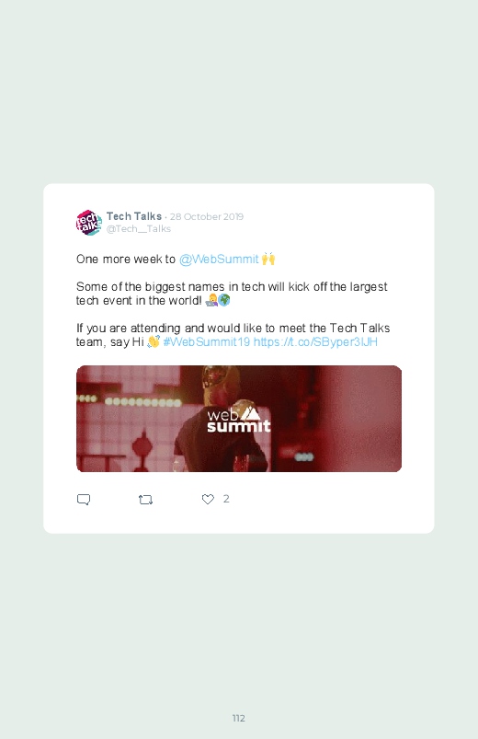Click the technologist emoji after 'world!'
Image resolution: width=478 pixels, height=739 pixels.
coord(211,300)
